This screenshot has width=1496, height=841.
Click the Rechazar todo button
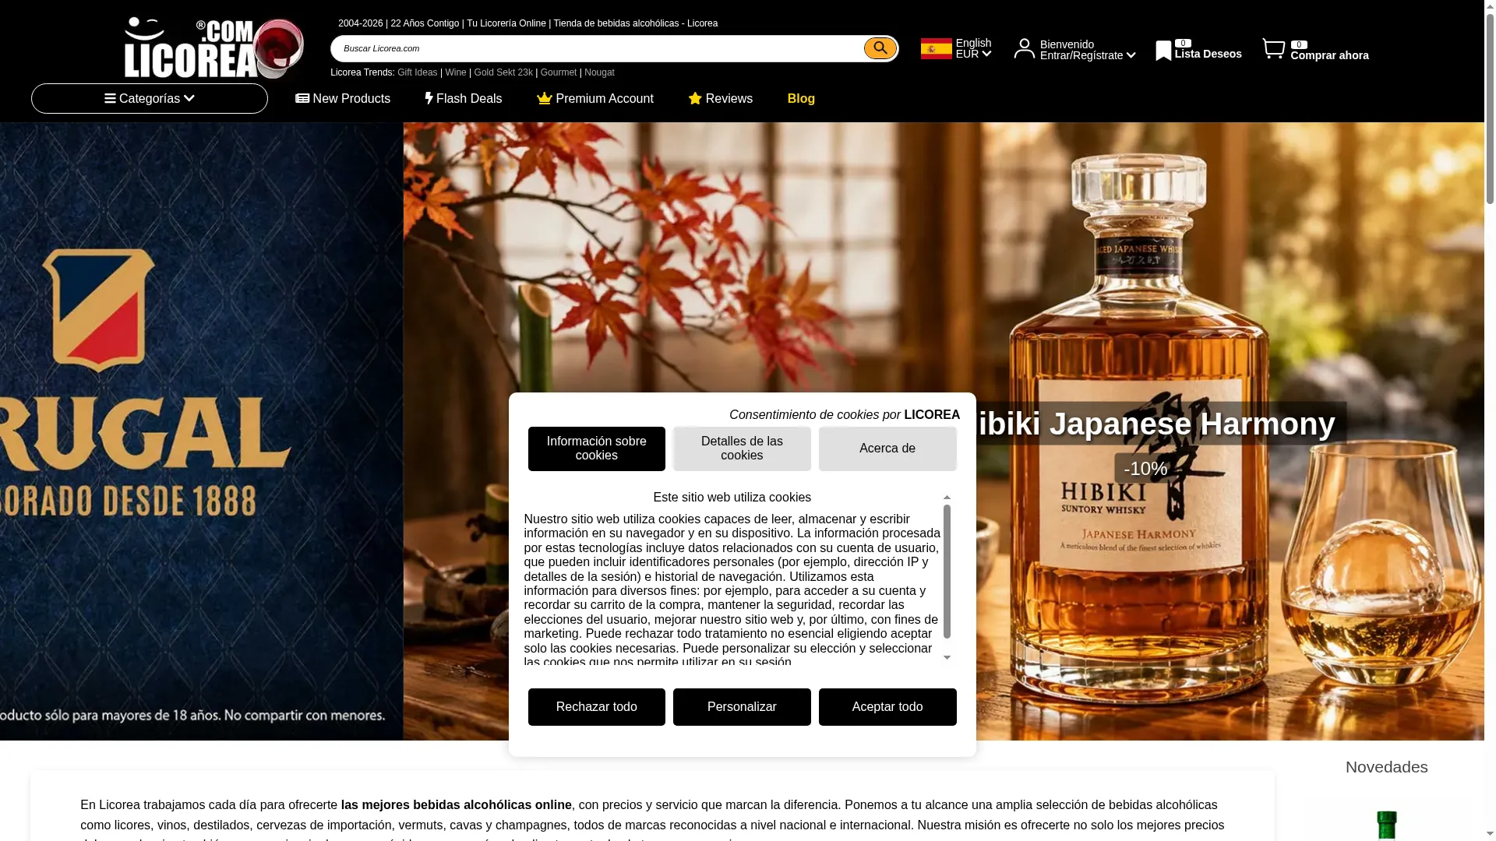tap(596, 707)
